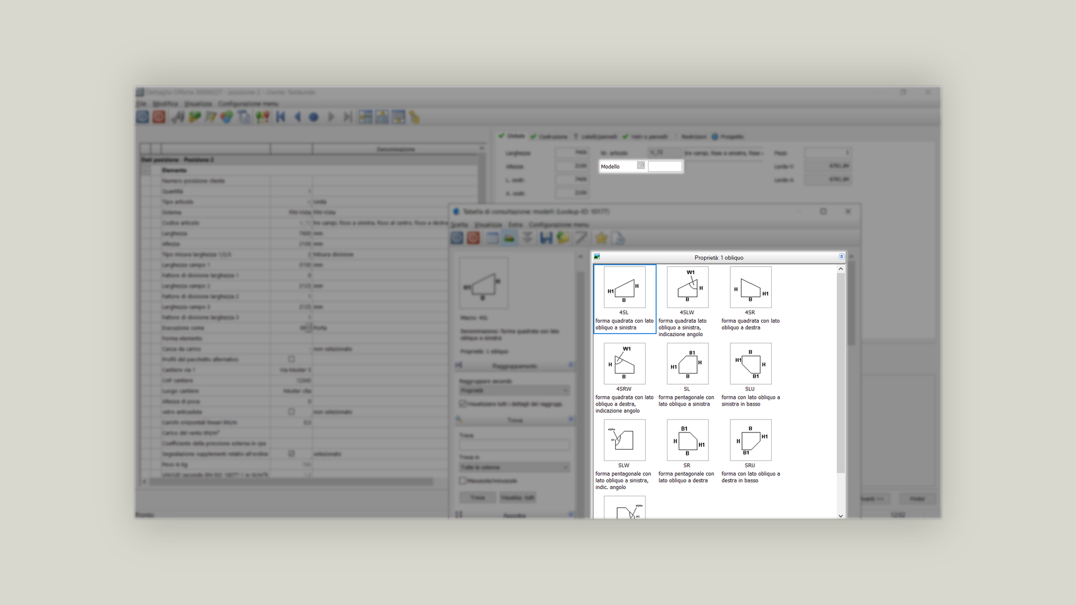Click the yellow star favorites icon
1076x605 pixels.
(x=601, y=239)
